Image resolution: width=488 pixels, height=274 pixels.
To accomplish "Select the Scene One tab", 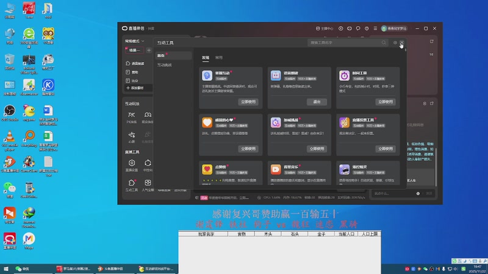I will coord(134,51).
